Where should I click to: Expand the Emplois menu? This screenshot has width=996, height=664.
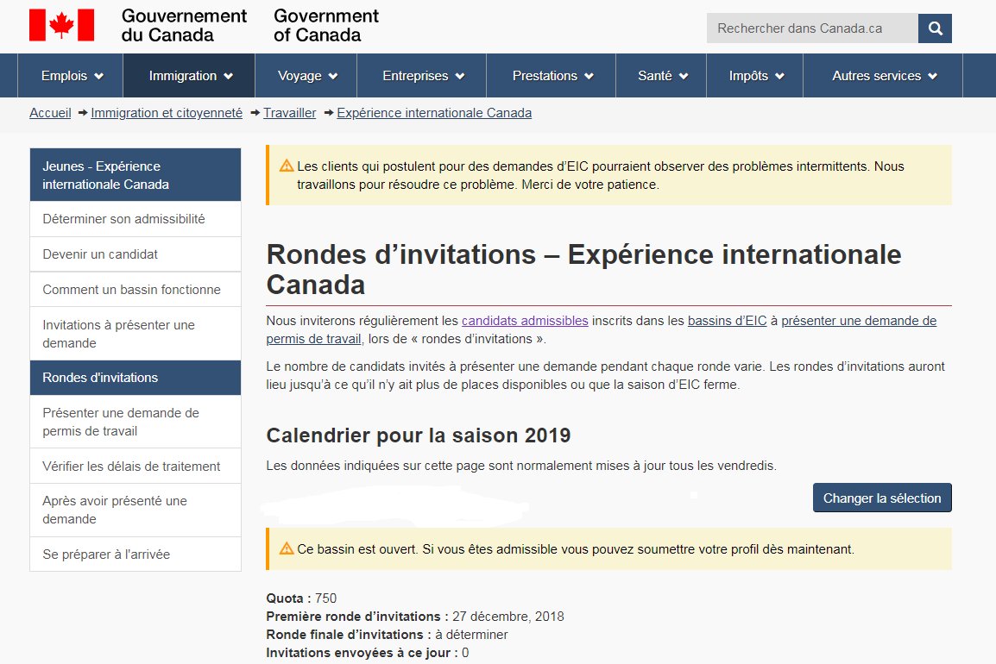(x=71, y=76)
